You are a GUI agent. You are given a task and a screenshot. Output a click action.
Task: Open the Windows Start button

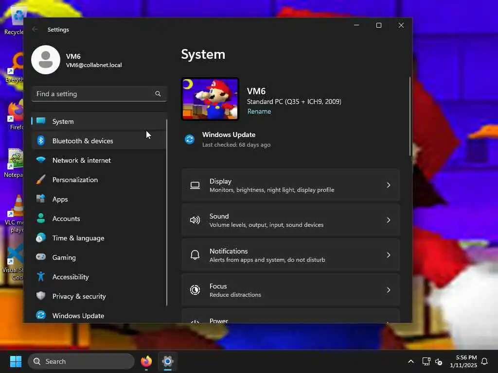click(x=16, y=361)
